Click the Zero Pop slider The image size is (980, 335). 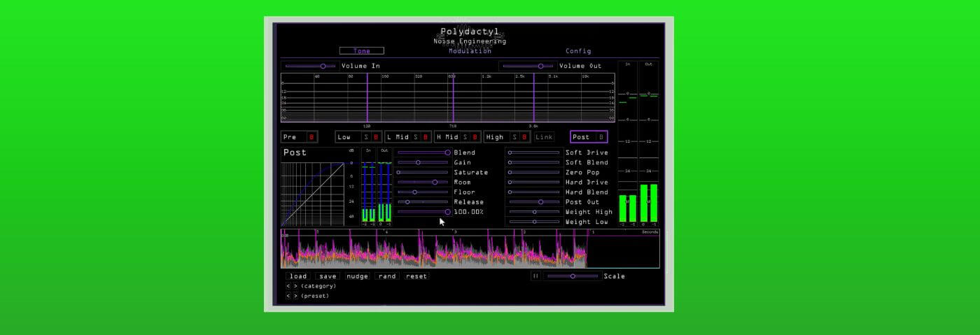[x=534, y=172]
